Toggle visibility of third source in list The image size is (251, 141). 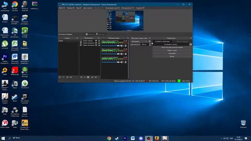coord(96,45)
